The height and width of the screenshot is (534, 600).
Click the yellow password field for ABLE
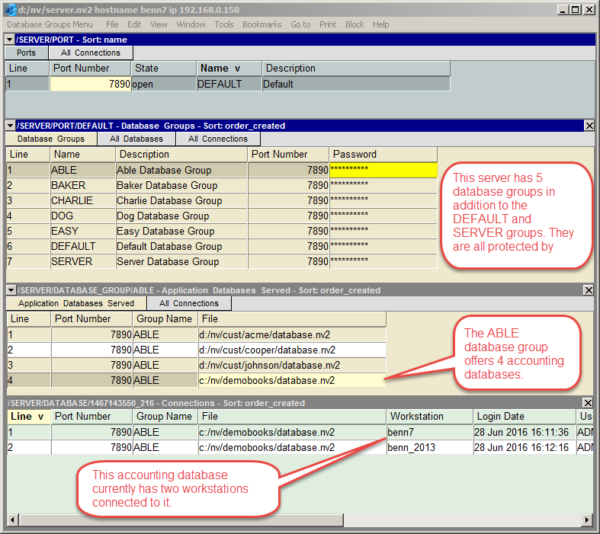[383, 170]
